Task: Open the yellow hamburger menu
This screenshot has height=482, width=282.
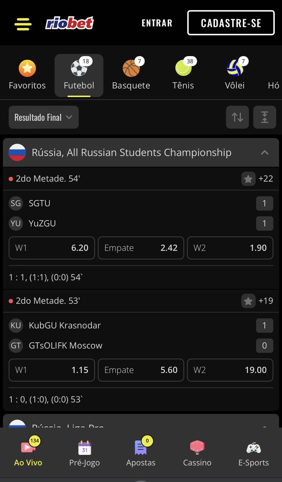Action: point(23,24)
